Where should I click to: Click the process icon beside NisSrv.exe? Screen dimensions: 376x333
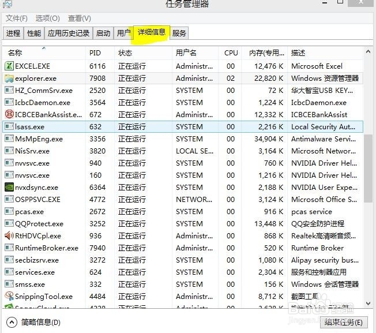[9, 151]
